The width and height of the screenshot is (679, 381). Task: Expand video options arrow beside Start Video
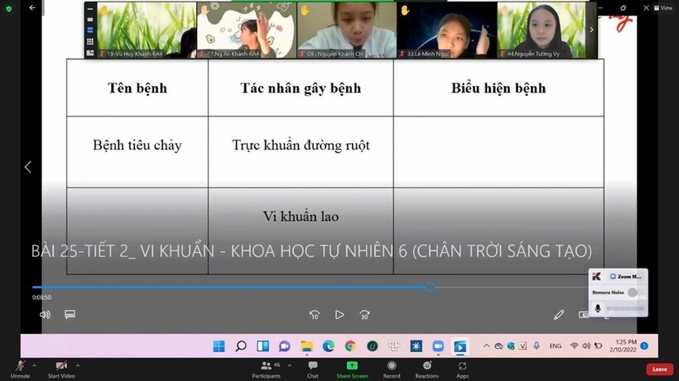point(78,364)
